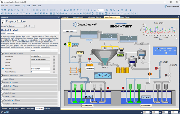Click the Name field containing Symbol77
The height and width of the screenshot is (114, 180).
pos(33,33)
